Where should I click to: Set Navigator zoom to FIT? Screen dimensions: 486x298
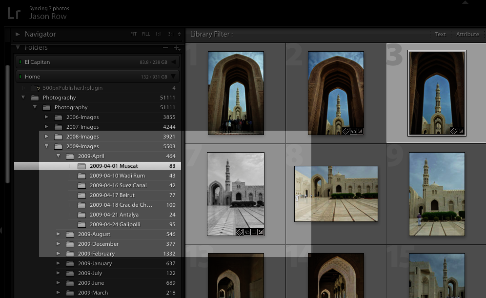[x=133, y=34]
